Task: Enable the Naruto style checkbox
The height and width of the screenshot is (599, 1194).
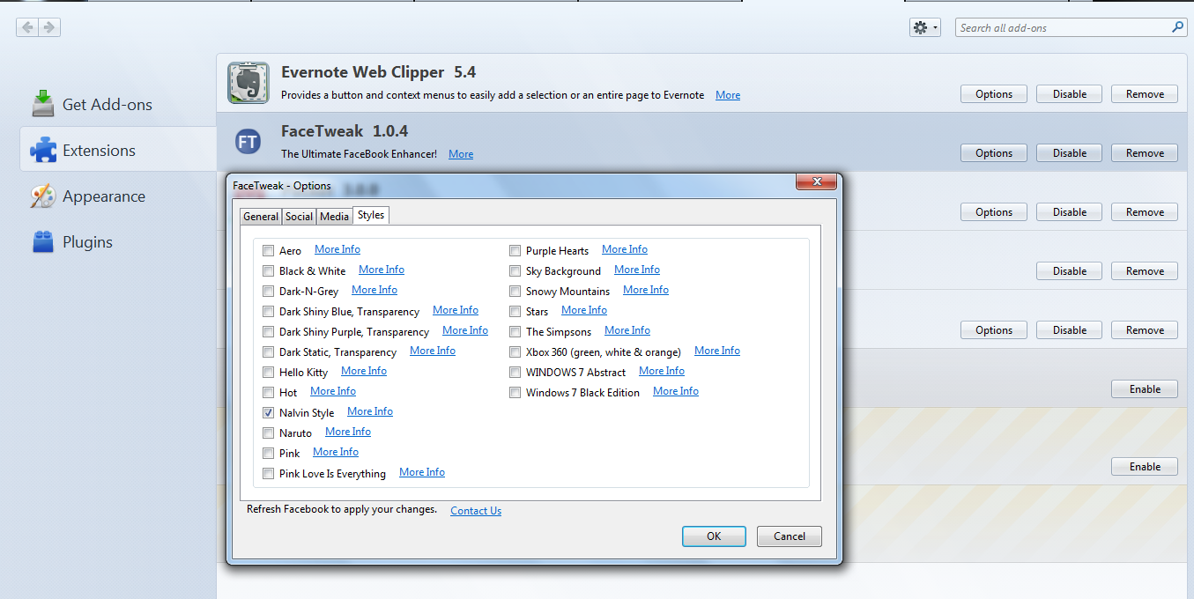Action: (268, 433)
